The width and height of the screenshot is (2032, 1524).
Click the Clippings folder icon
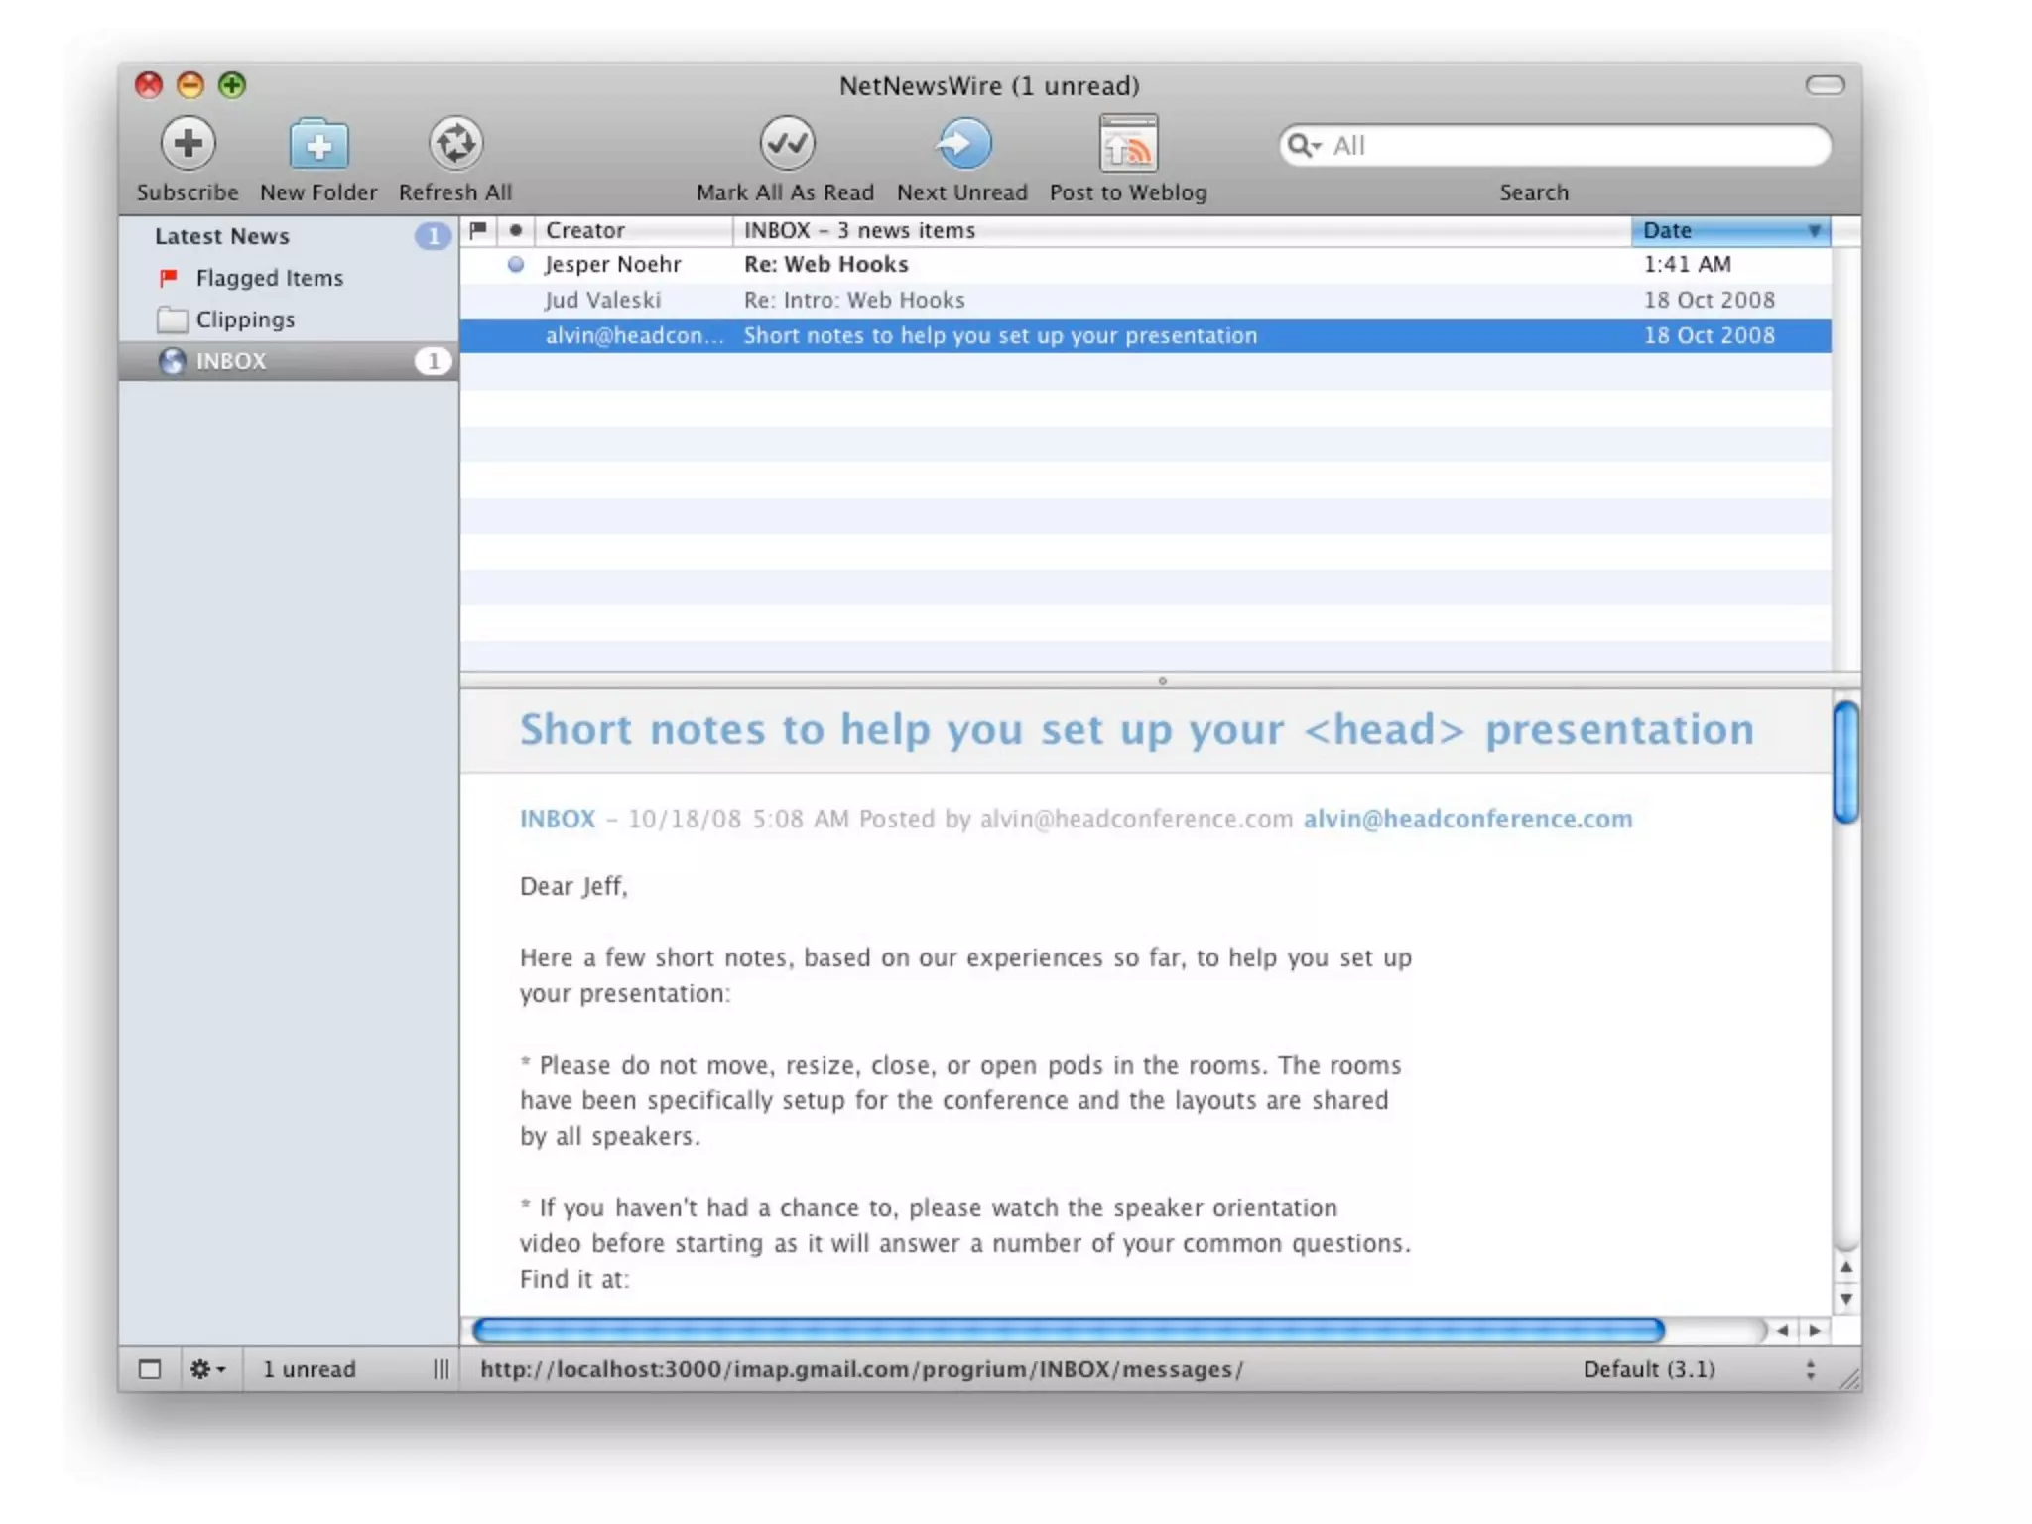click(173, 319)
